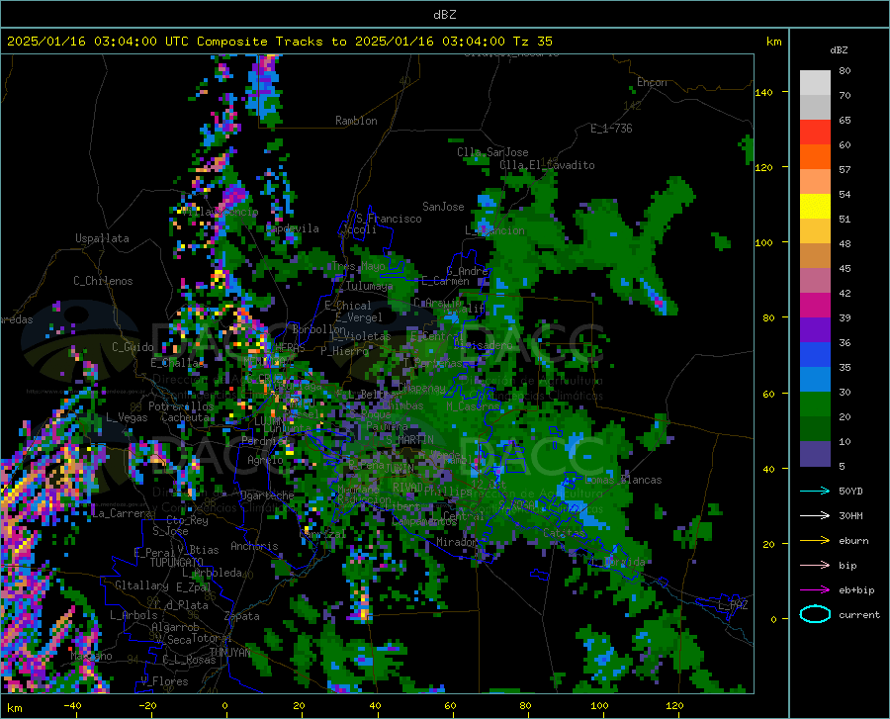890x719 pixels.
Task: Click the 'TUNUYAN' place label
Action: click(229, 653)
